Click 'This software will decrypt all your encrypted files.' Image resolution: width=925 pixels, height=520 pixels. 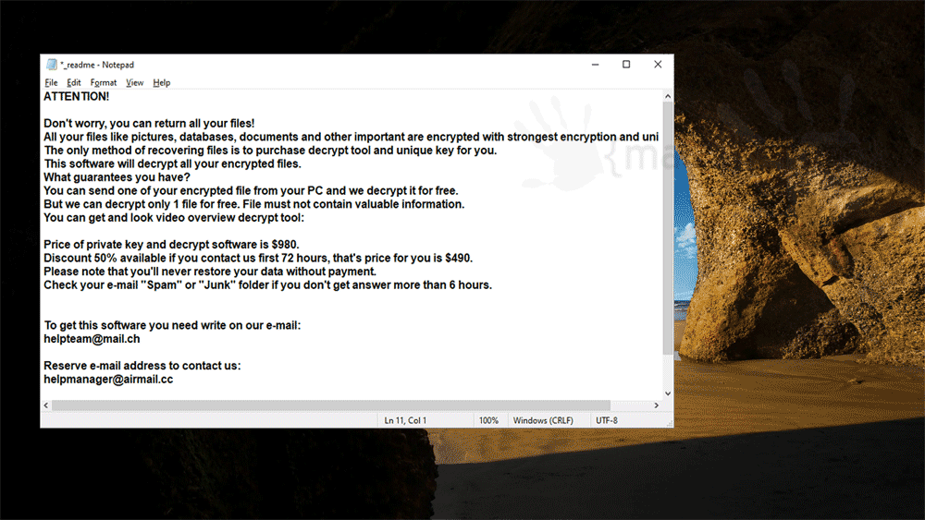pyautogui.click(x=172, y=164)
